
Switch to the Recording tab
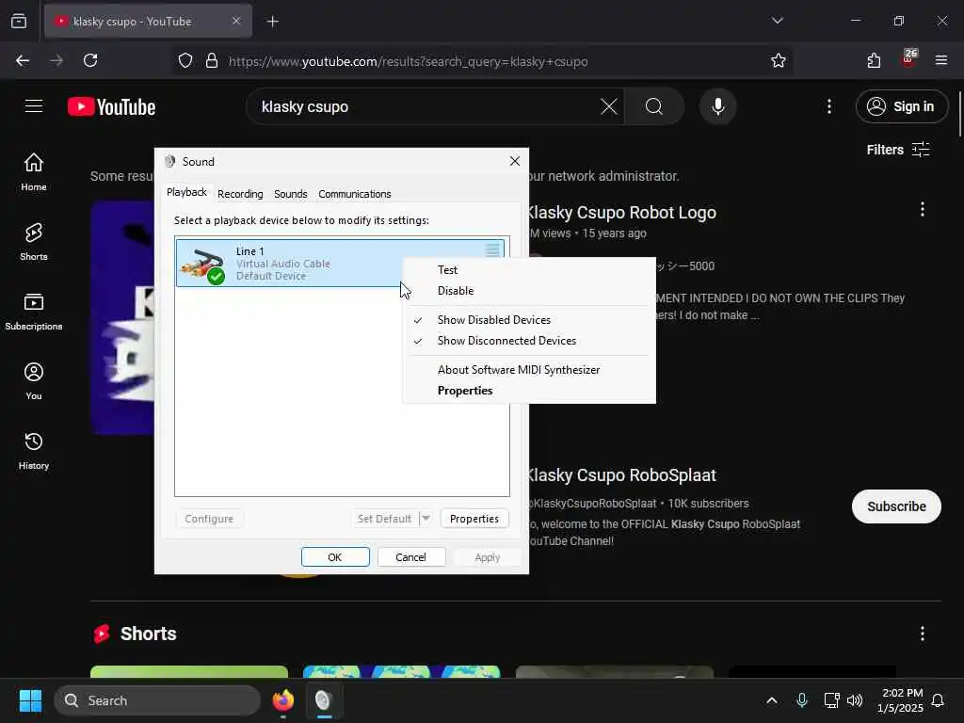(x=240, y=194)
